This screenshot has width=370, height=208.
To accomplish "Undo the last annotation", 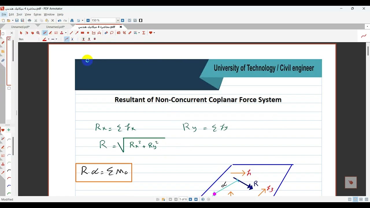I will pyautogui.click(x=60, y=21).
